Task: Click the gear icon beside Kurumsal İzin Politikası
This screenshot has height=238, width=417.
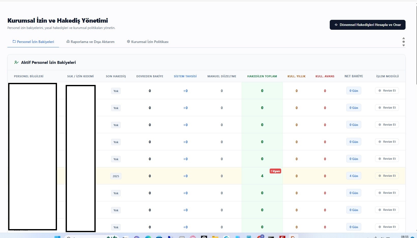Action: pyautogui.click(x=128, y=41)
